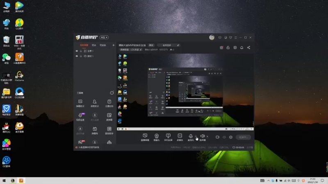Open the mode pill next to the logo

point(104,37)
